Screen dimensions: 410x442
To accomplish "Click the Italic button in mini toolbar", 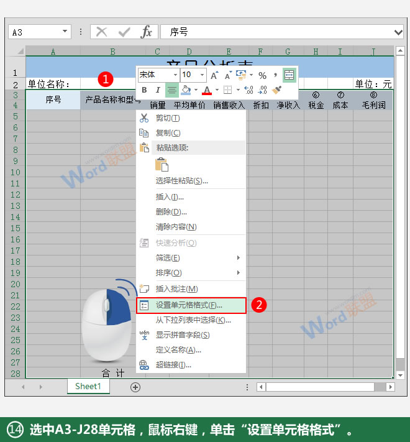I will (x=158, y=90).
